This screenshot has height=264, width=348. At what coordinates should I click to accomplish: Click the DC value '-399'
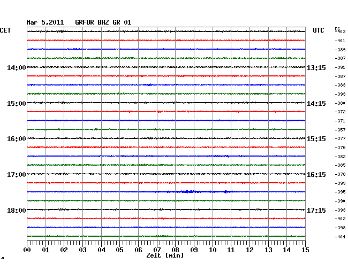coord(340,183)
